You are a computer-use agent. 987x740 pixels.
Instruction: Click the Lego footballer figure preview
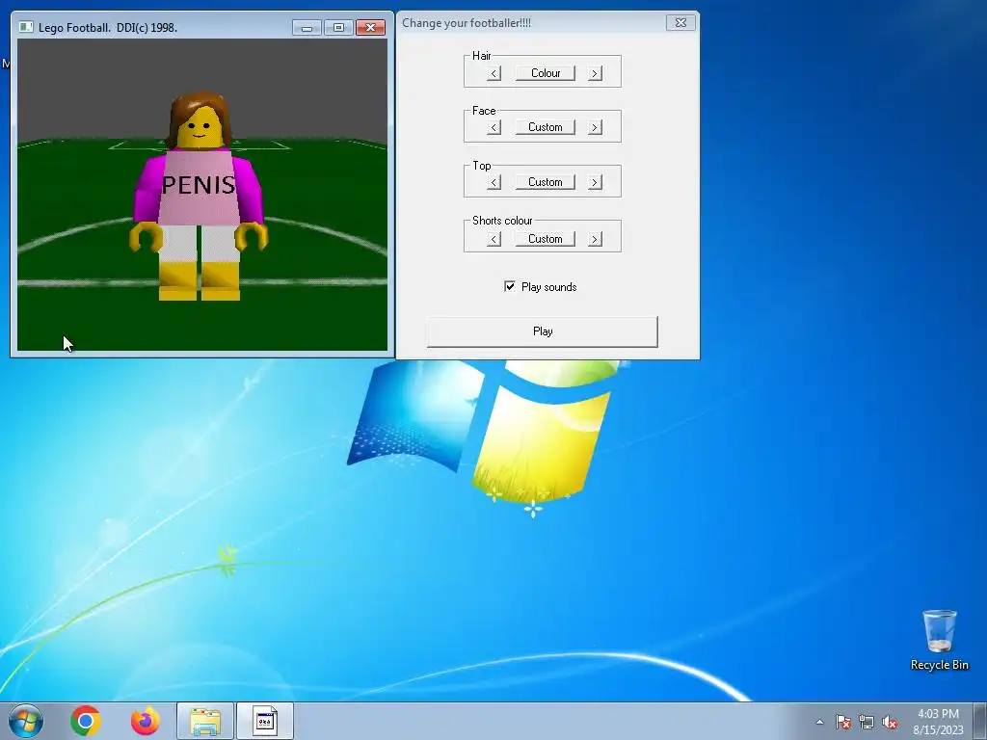[x=200, y=197]
